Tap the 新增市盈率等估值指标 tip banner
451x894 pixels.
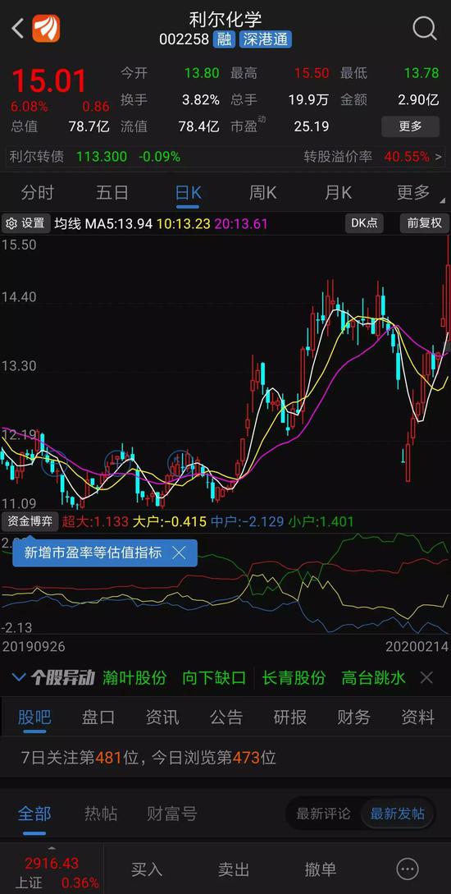click(x=105, y=552)
